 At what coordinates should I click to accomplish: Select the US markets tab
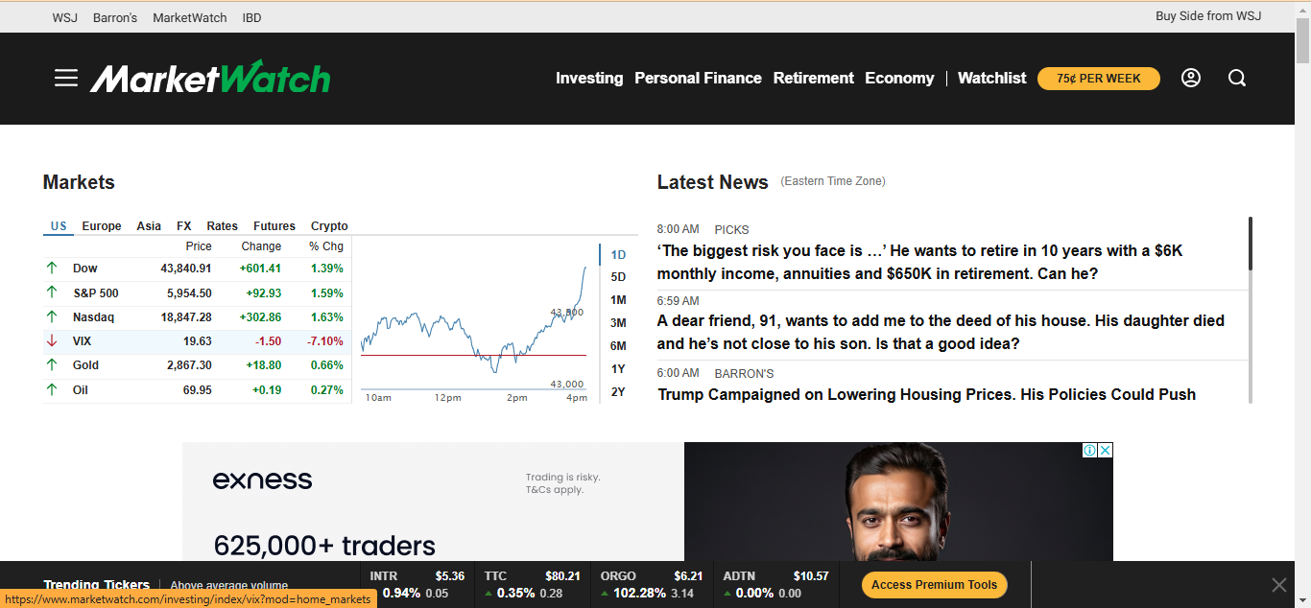coord(59,226)
